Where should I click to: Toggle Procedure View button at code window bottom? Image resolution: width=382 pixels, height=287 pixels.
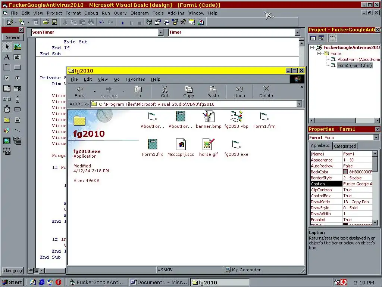tap(31, 271)
